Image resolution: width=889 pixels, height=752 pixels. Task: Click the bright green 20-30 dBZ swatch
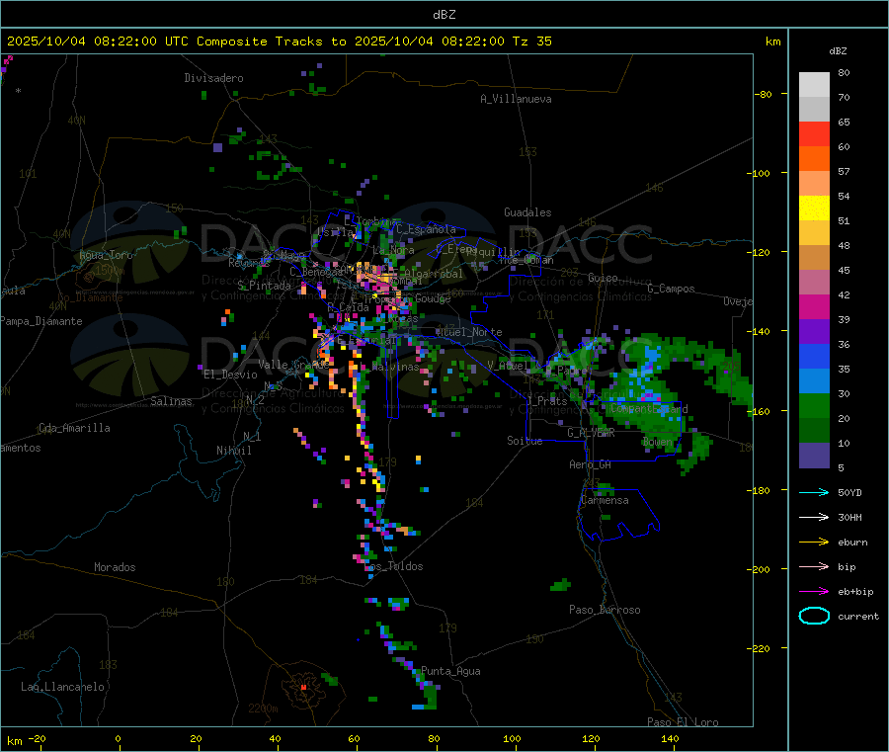tap(814, 405)
